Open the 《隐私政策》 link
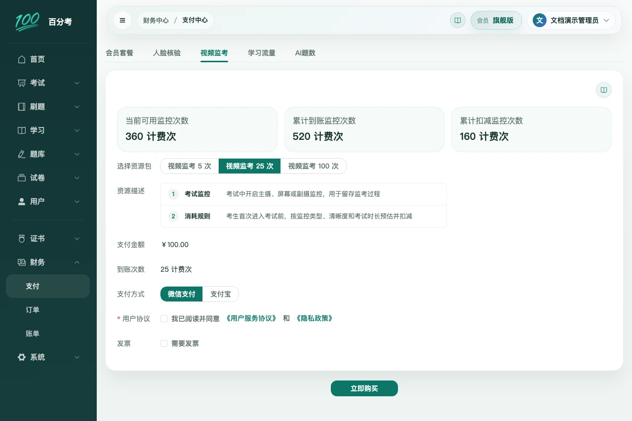This screenshot has width=632, height=421. point(314,319)
